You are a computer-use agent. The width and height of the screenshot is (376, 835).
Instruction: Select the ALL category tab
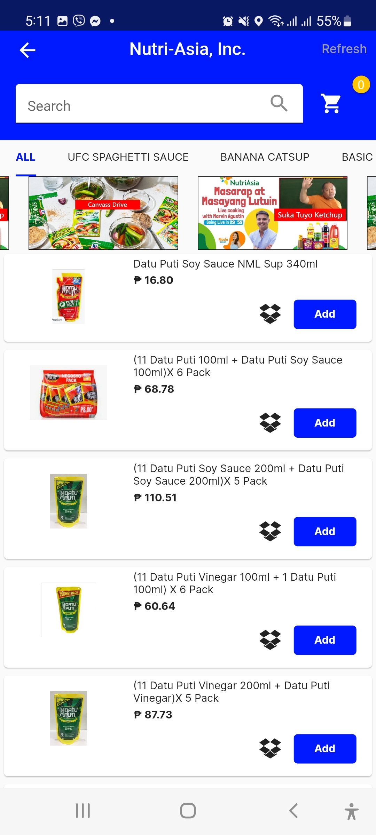[26, 157]
